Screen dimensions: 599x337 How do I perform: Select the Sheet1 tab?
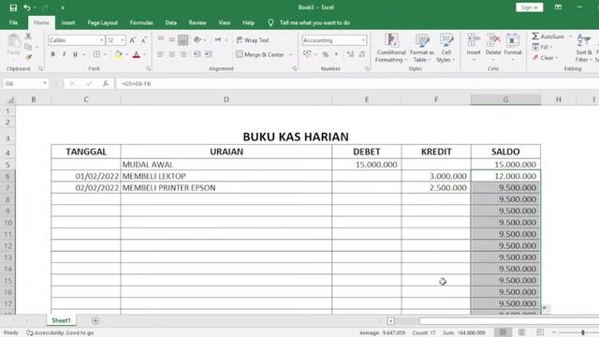[61, 320]
